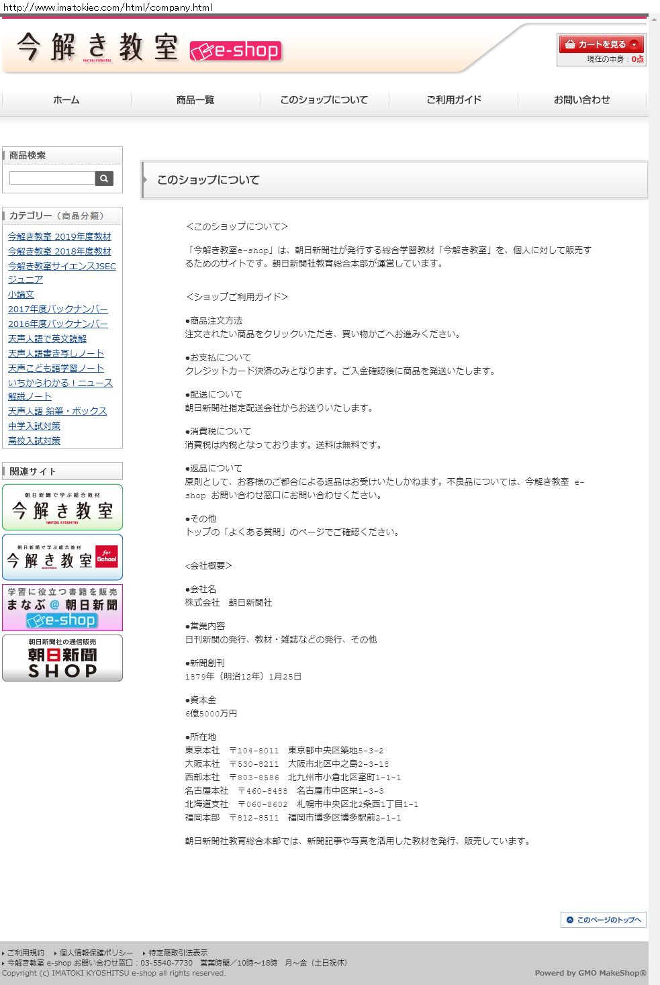Image resolution: width=660 pixels, height=985 pixels.
Task: Click the ●配送について heading text
Action: [214, 394]
